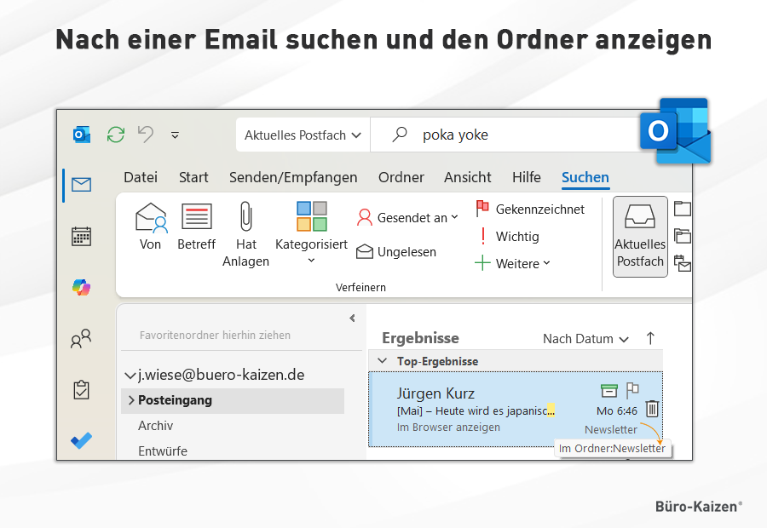This screenshot has height=528, width=767.
Task: Open Mail view in sidebar
Action: [81, 184]
